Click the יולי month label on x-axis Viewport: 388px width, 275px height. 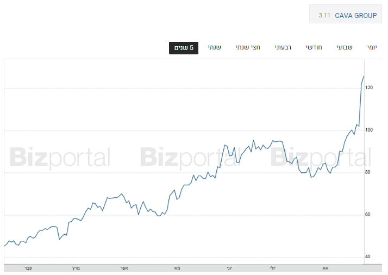click(x=272, y=268)
